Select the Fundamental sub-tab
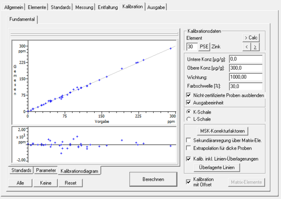 [22, 19]
